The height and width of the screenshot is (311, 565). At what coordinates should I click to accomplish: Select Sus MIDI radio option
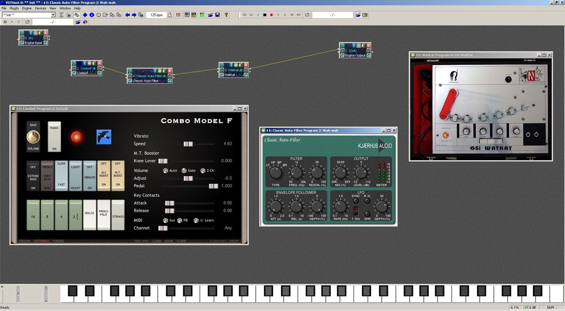pyautogui.click(x=165, y=220)
